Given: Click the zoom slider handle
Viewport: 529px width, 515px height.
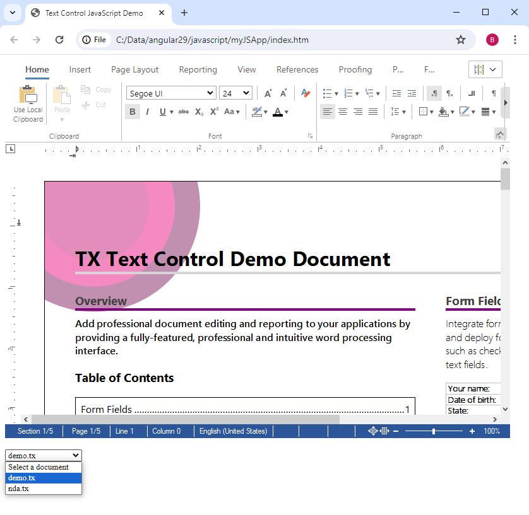Looking at the screenshot, I should [x=434, y=431].
